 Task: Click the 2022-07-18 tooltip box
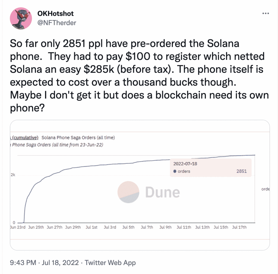pyautogui.click(x=211, y=168)
